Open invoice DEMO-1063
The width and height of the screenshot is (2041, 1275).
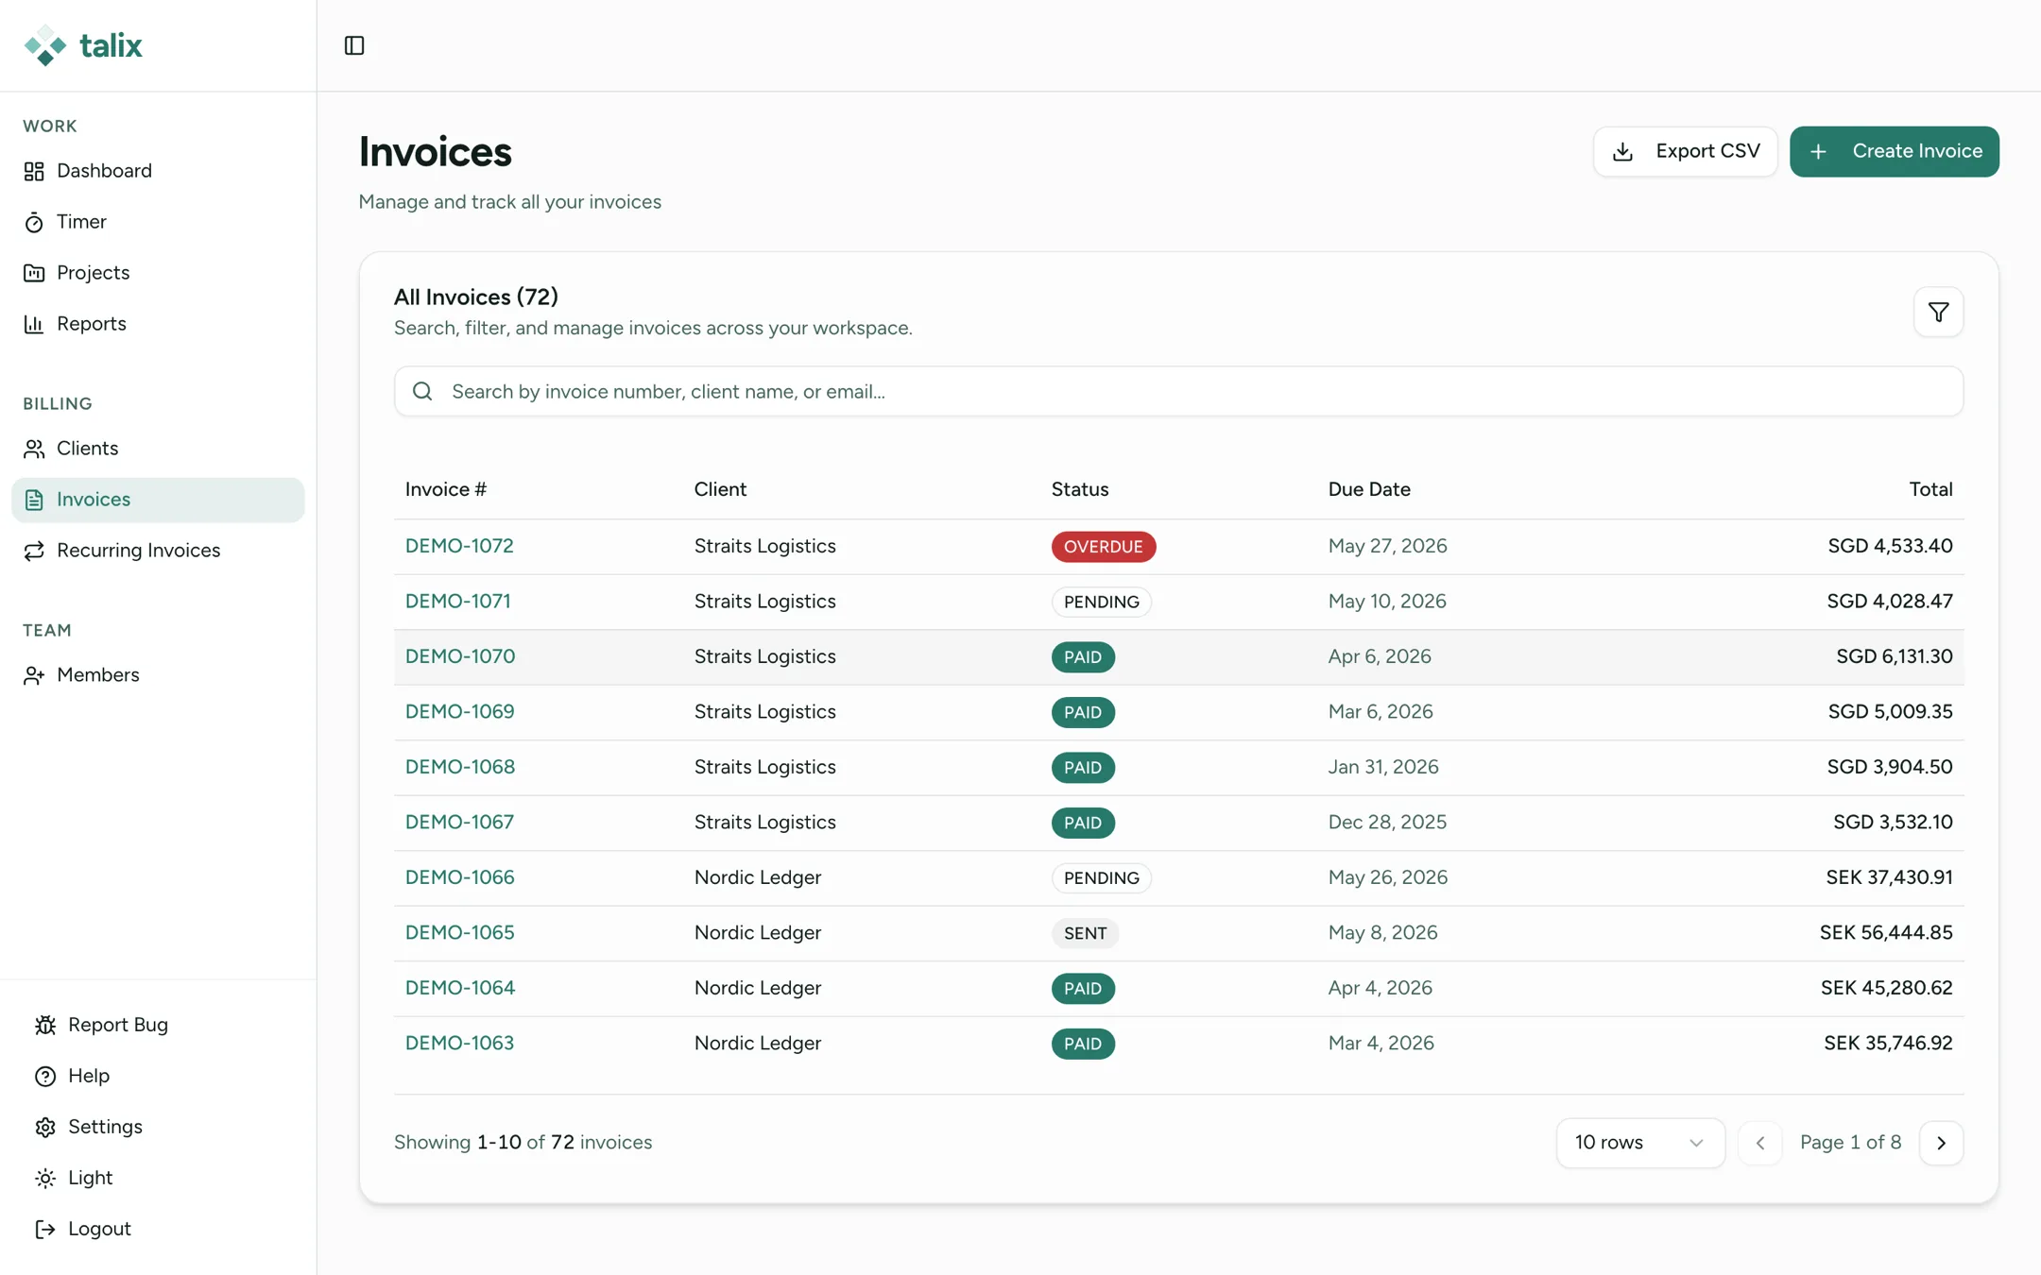459,1044
